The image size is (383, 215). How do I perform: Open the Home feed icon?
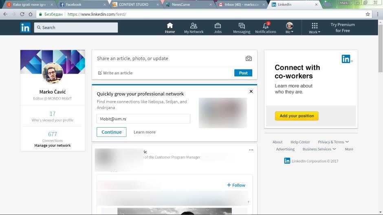[x=170, y=28]
